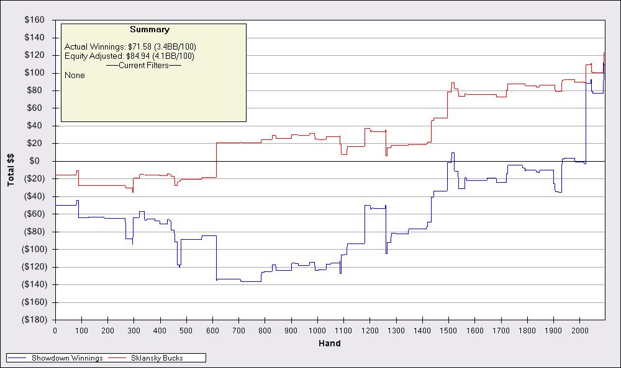621x368 pixels.
Task: Click the $160 y-axis label
Action: tap(34, 20)
